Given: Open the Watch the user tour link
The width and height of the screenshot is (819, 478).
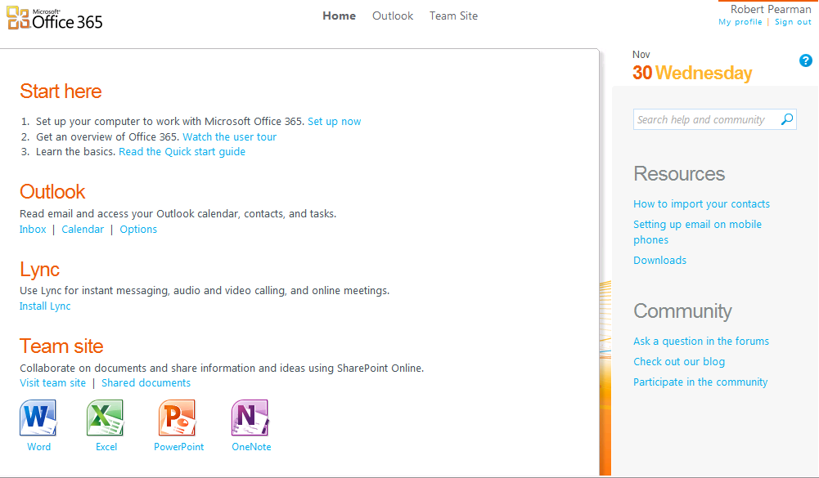Looking at the screenshot, I should coord(229,137).
